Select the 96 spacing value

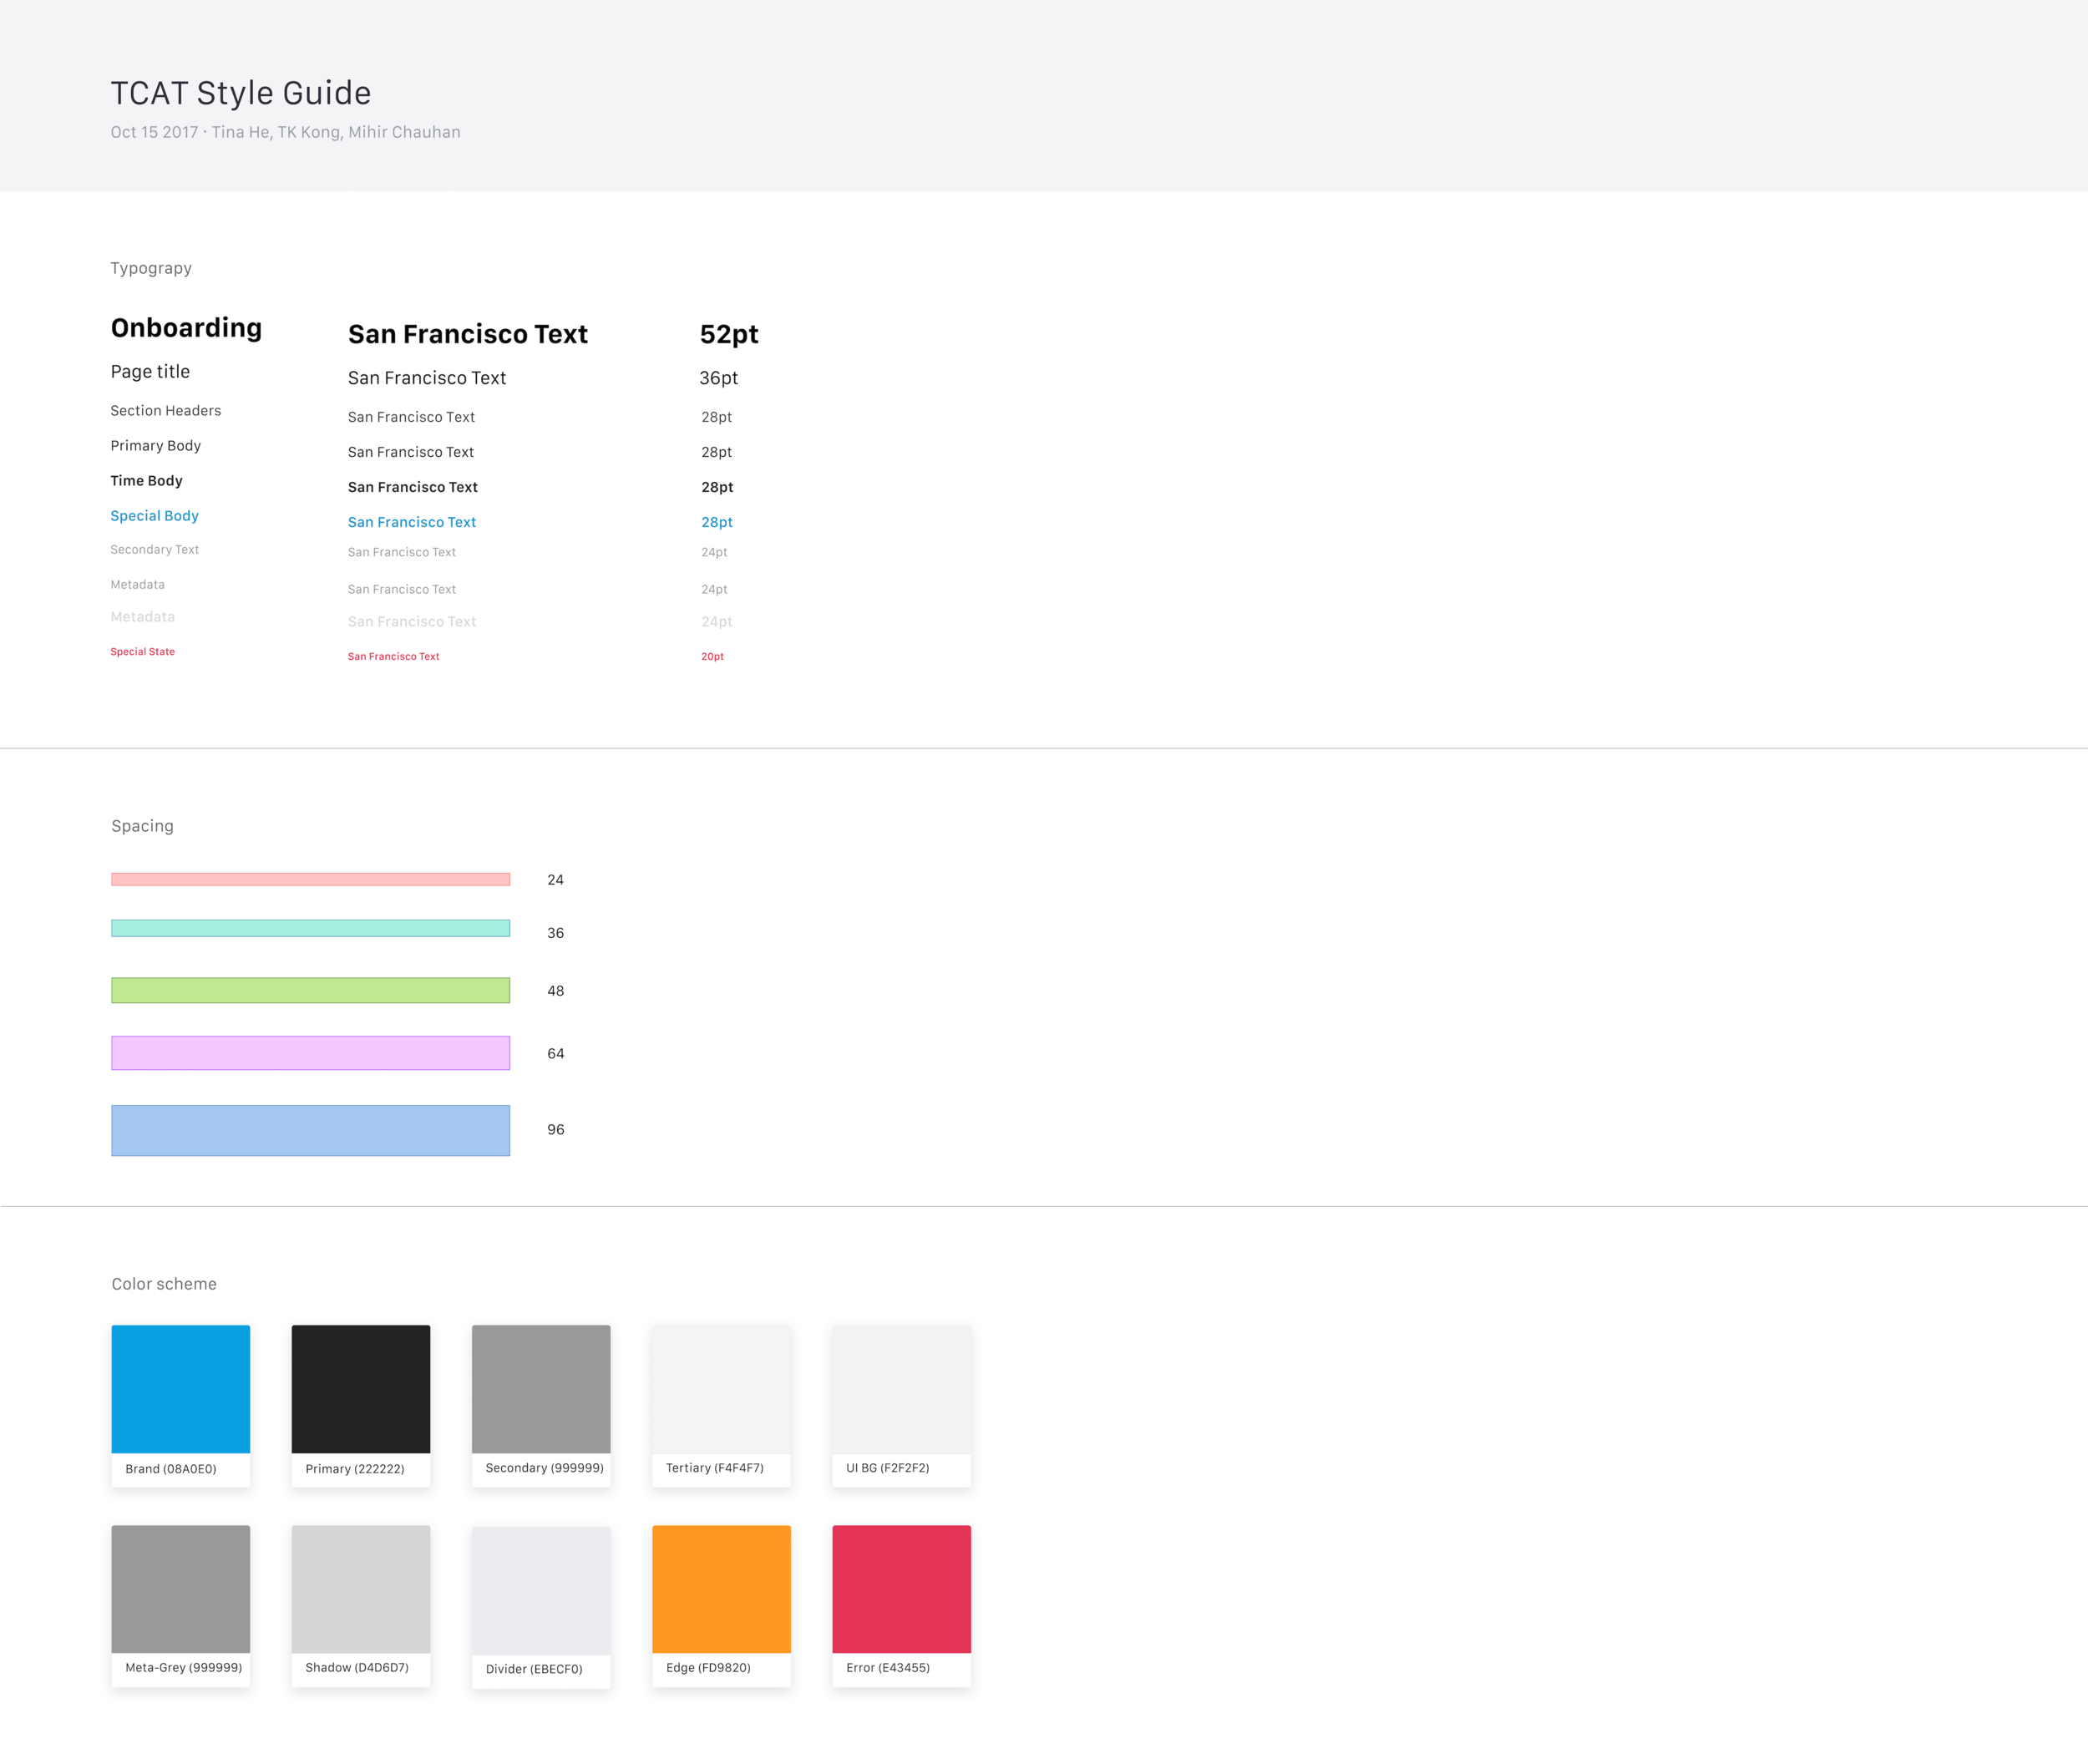(556, 1130)
